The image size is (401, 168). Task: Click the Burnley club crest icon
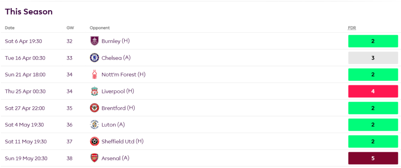[94, 41]
